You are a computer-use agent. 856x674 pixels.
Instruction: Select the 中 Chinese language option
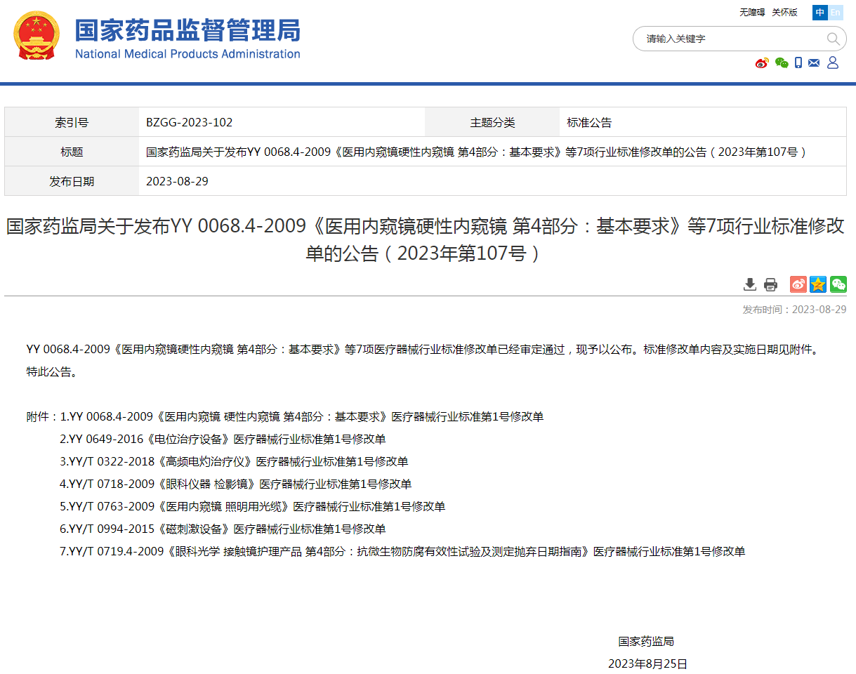click(820, 13)
